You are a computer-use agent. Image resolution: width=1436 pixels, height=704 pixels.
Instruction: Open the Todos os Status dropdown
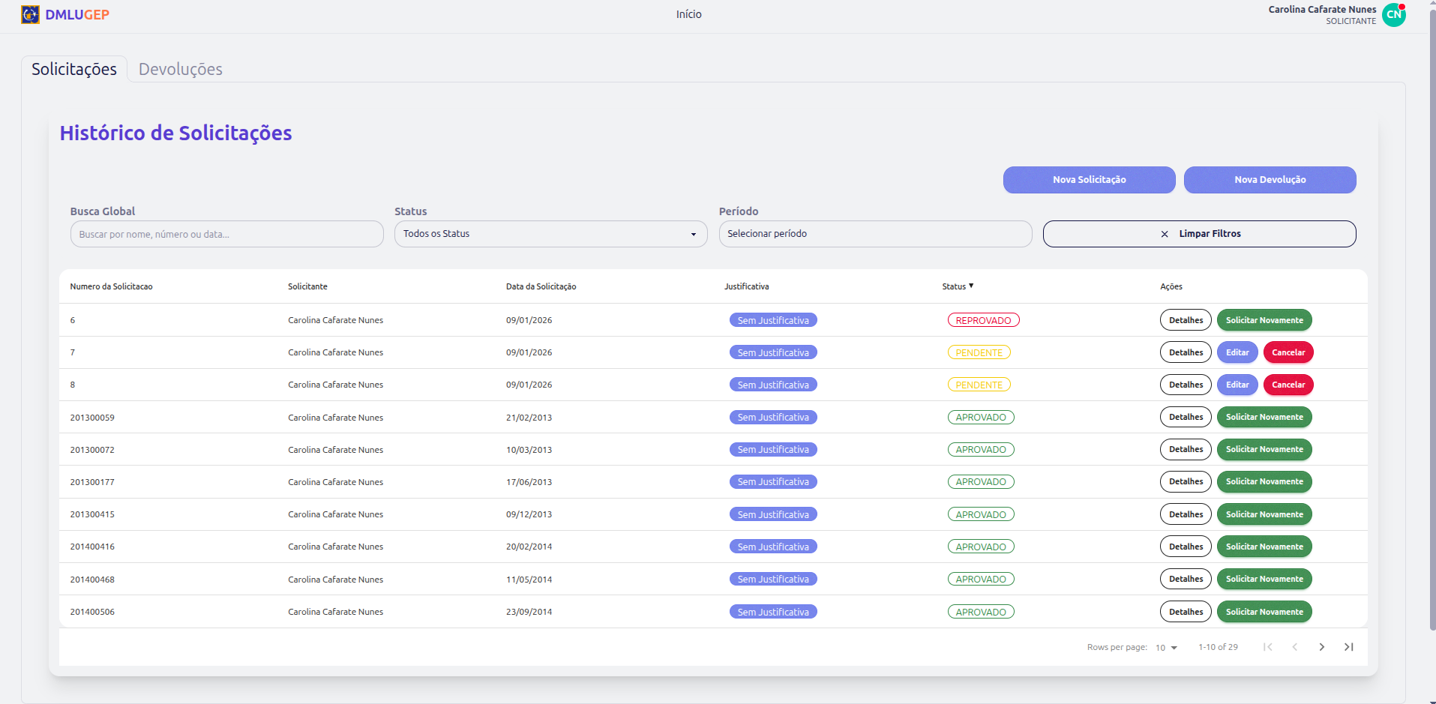550,234
